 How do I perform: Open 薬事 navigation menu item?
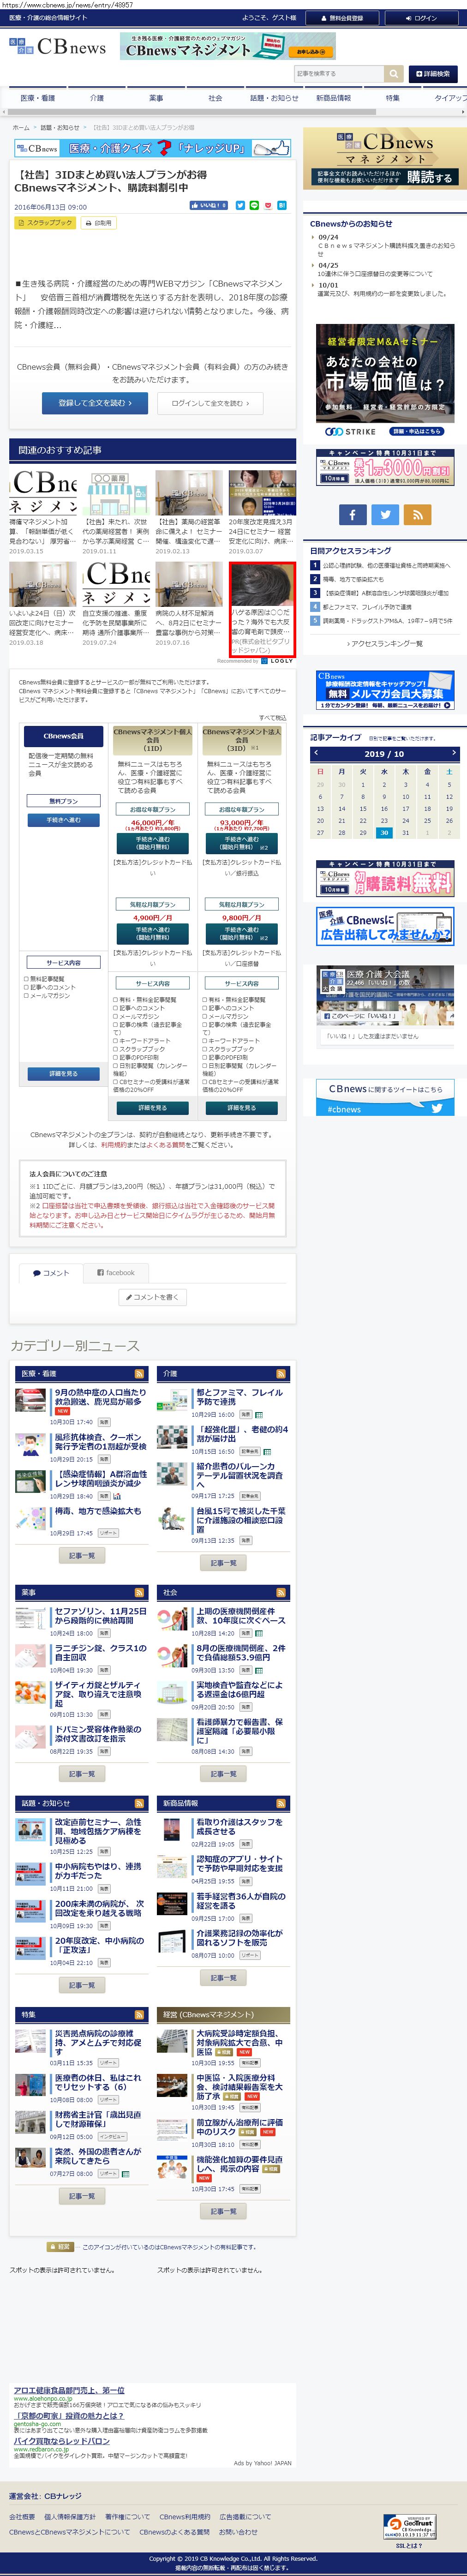156,98
